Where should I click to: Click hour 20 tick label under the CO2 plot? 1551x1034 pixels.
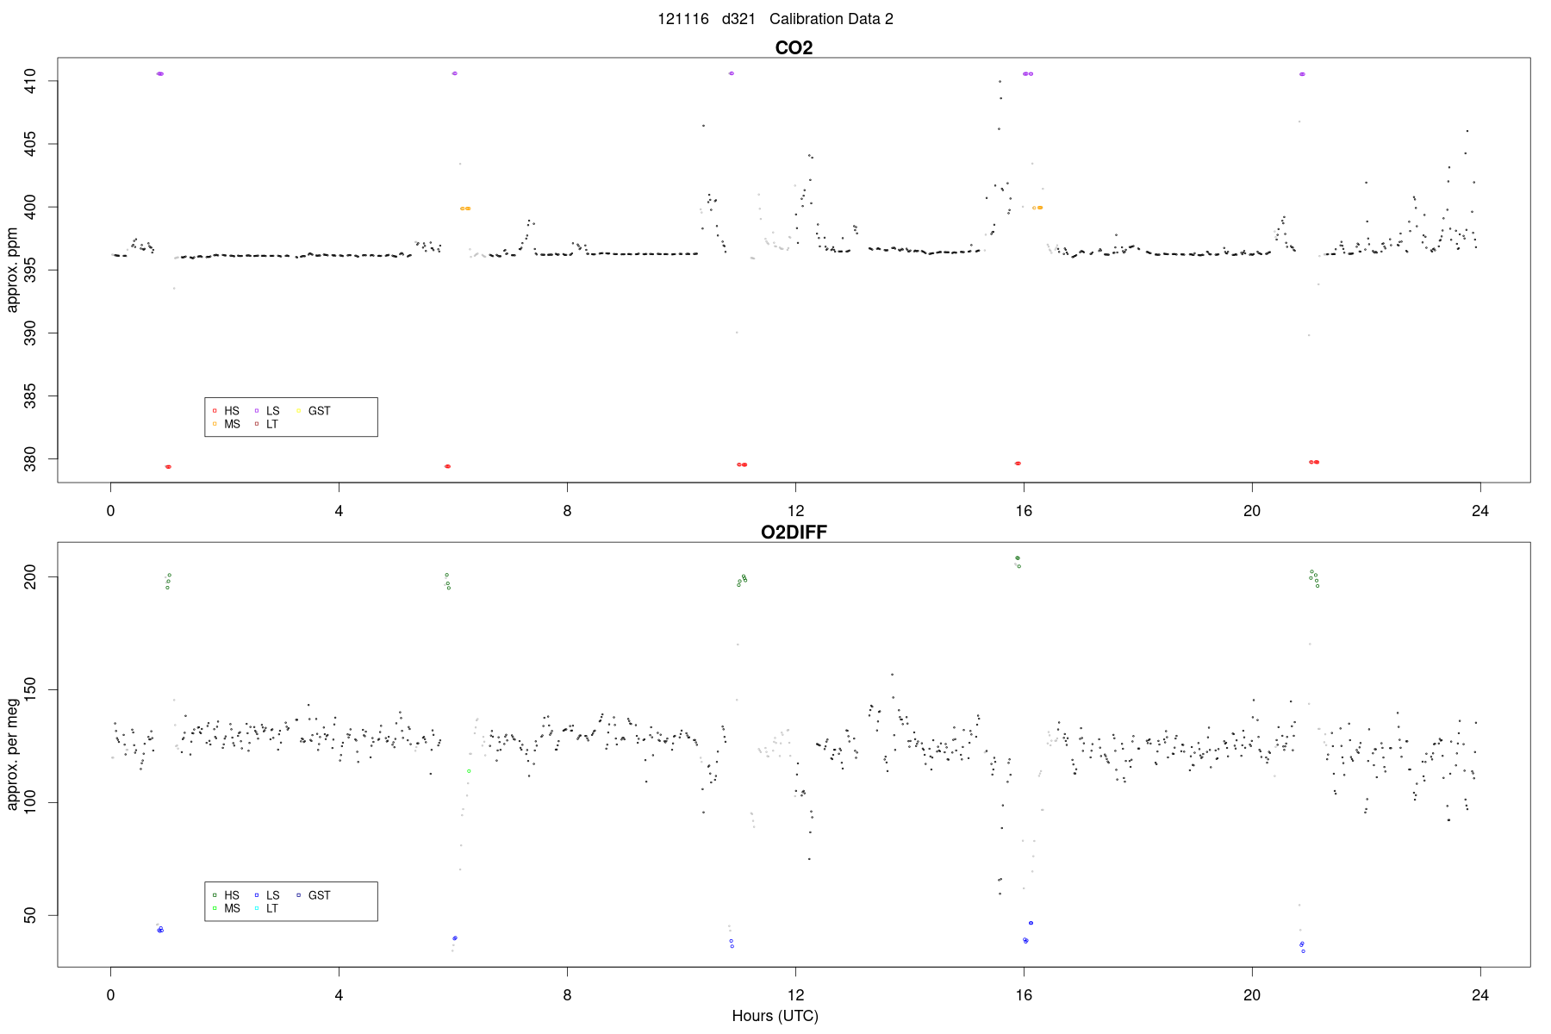tap(1252, 511)
